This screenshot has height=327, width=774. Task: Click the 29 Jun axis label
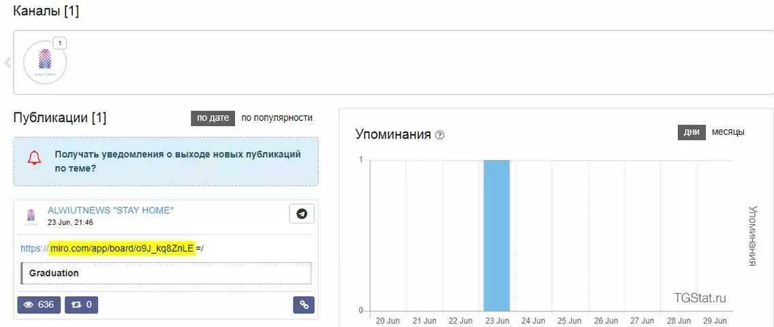coord(715,321)
